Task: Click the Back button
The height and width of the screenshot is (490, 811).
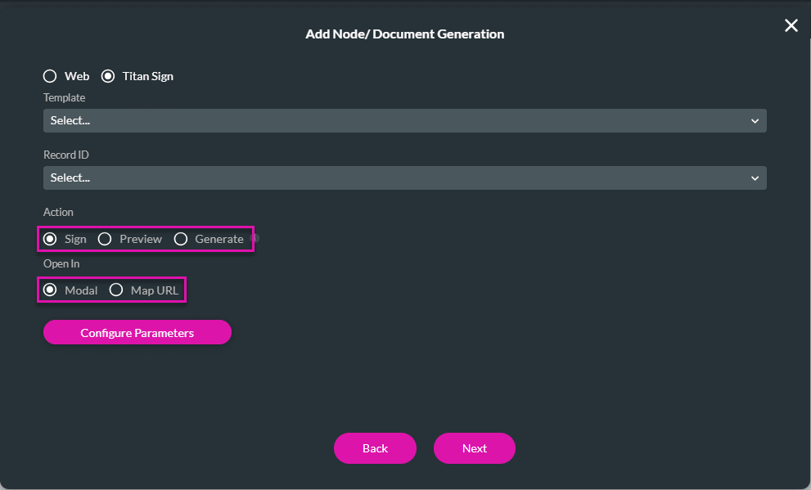Action: (x=375, y=448)
